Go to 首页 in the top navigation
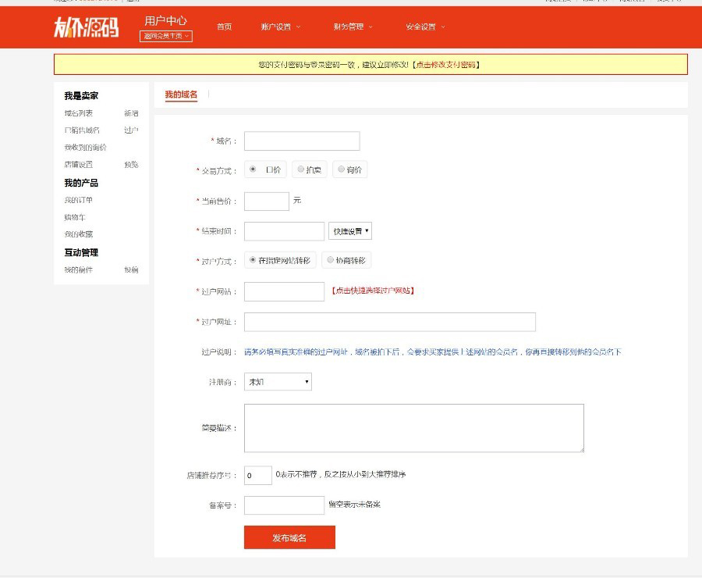This screenshot has width=702, height=578. point(225,27)
